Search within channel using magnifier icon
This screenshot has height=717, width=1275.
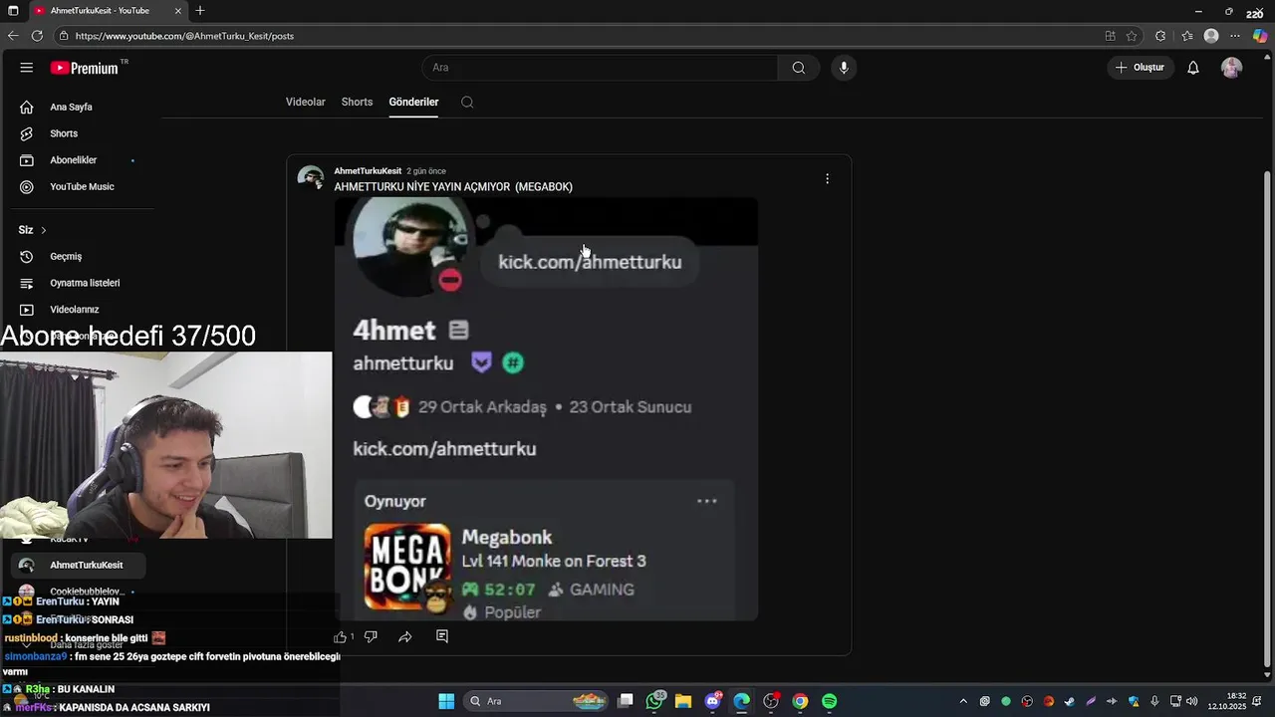[467, 102]
